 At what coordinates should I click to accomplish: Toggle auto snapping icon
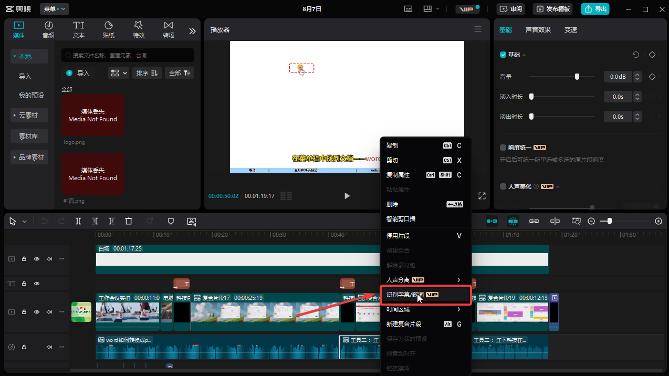coord(513,221)
